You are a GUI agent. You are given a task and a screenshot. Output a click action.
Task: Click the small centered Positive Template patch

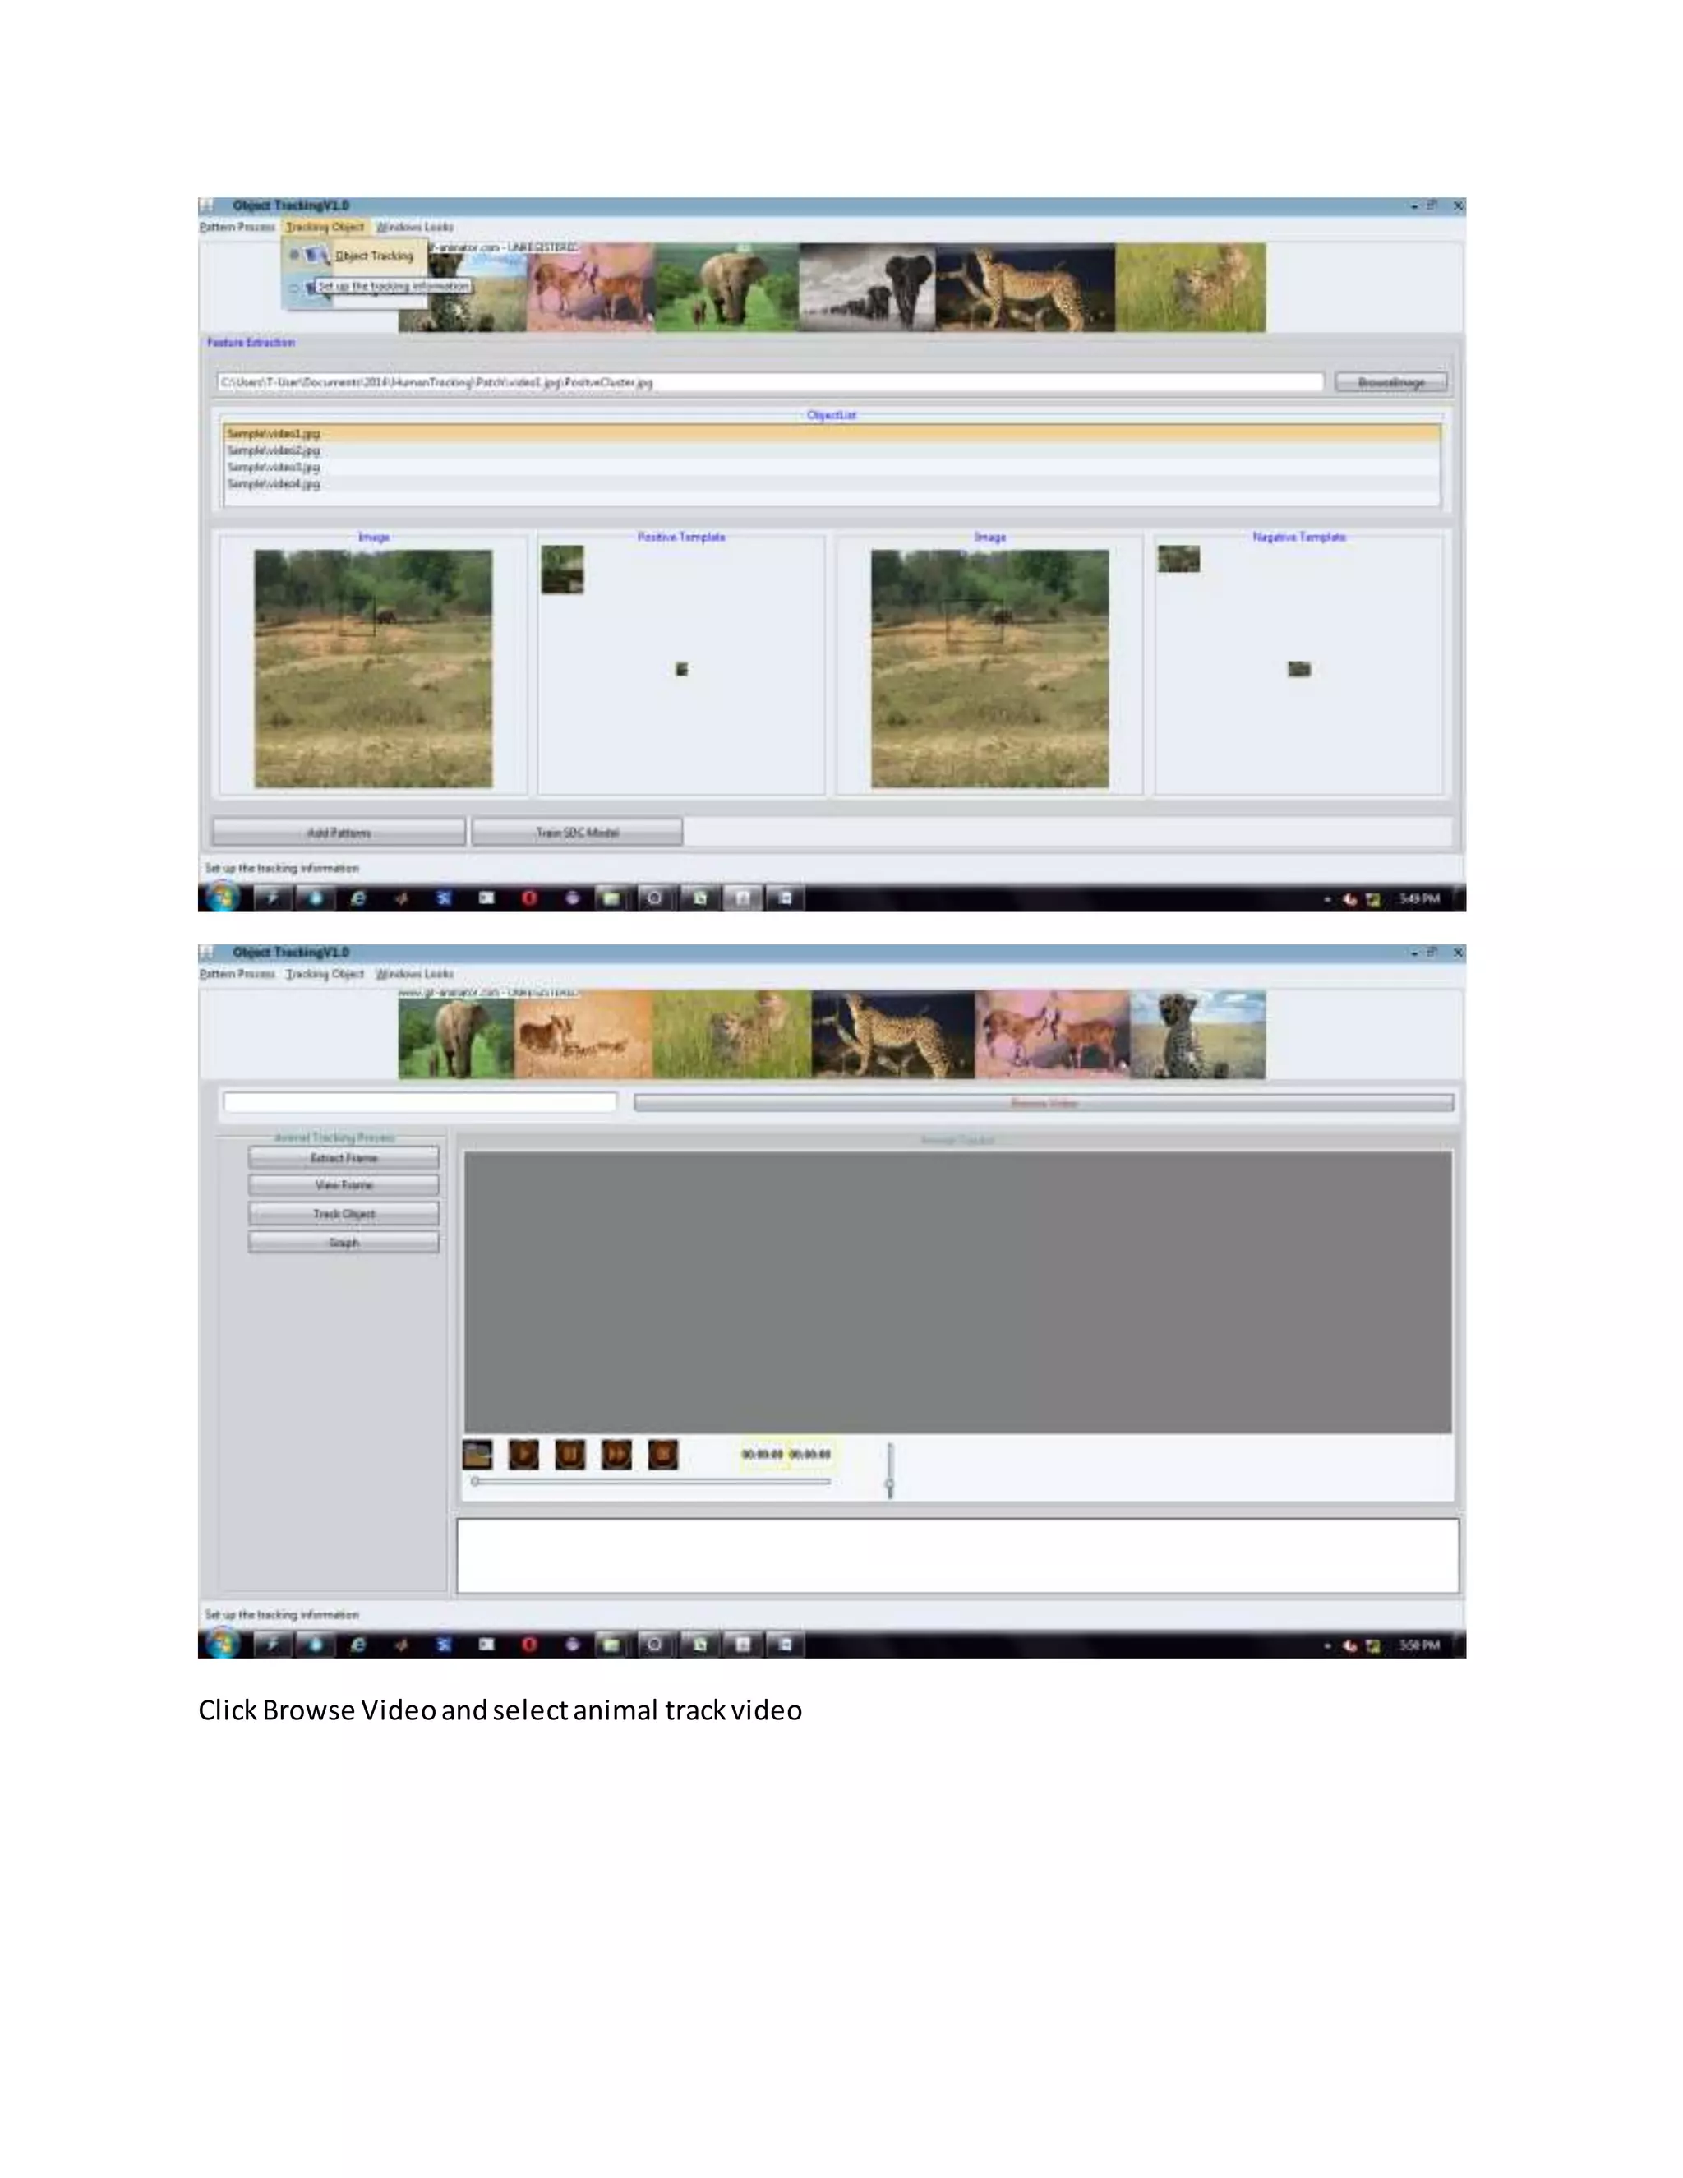pyautogui.click(x=682, y=669)
